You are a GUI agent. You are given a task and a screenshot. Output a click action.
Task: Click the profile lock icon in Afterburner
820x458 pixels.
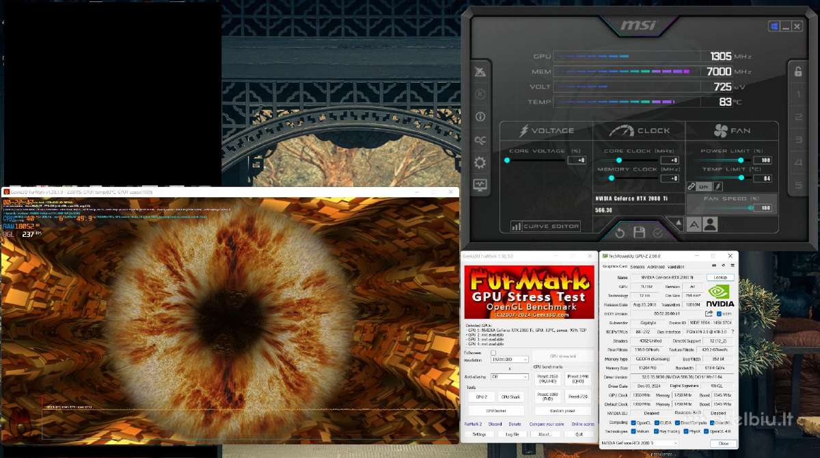797,70
